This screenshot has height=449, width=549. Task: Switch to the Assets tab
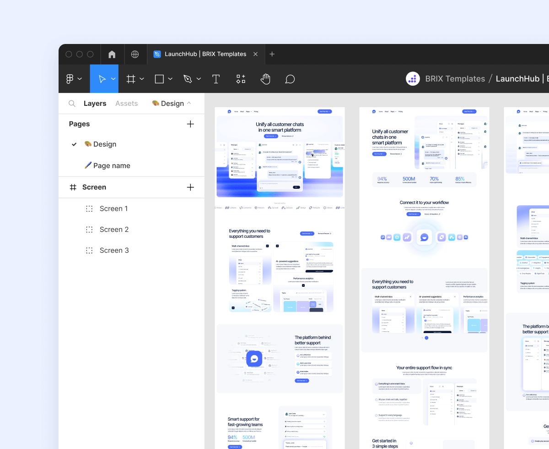pos(127,103)
